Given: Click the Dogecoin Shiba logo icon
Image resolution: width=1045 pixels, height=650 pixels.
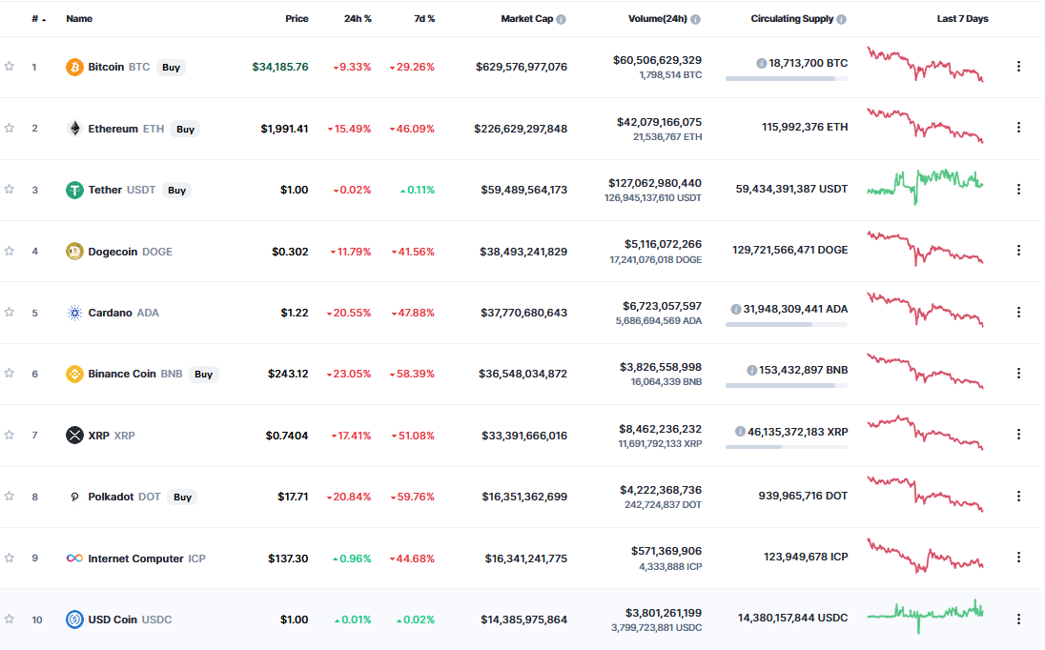Looking at the screenshot, I should click(74, 251).
